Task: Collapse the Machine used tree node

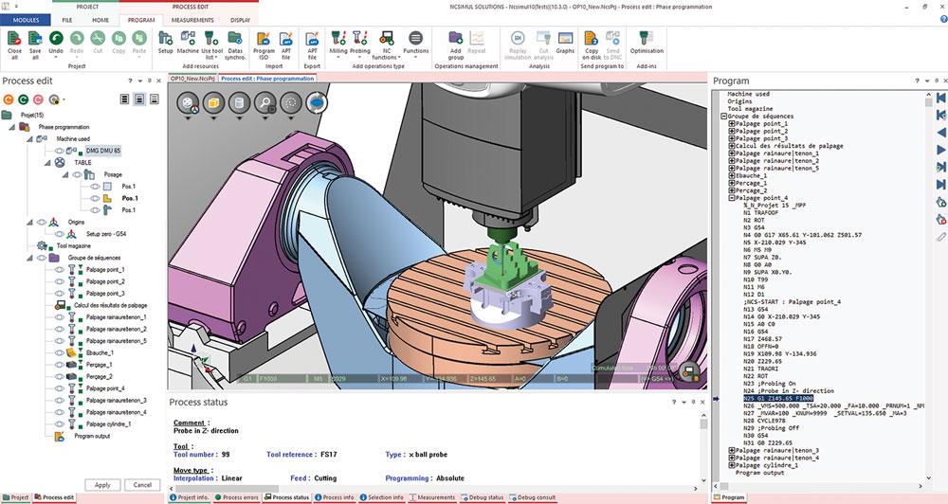Action: tap(29, 139)
